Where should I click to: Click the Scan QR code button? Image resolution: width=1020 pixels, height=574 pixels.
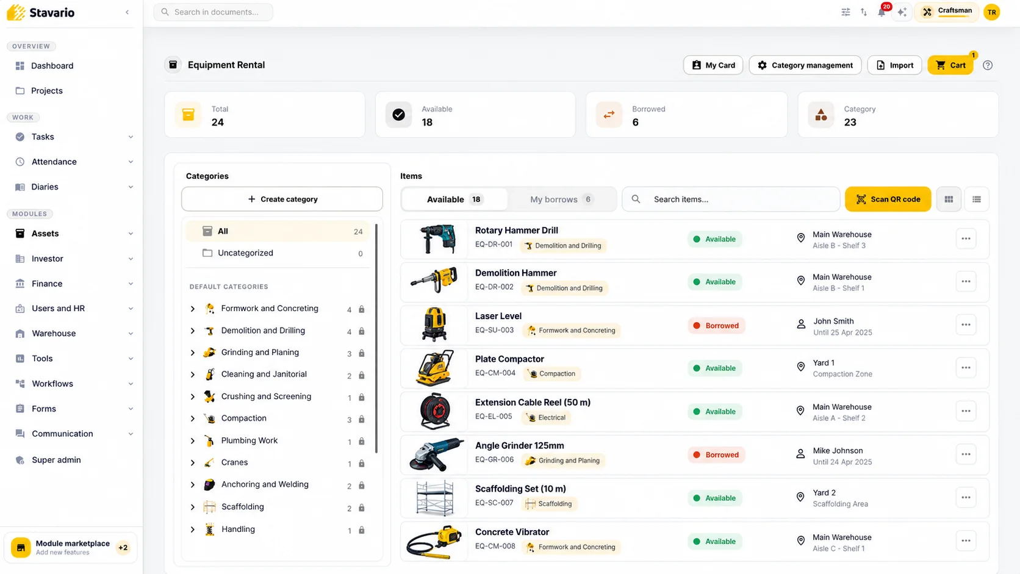(x=888, y=199)
